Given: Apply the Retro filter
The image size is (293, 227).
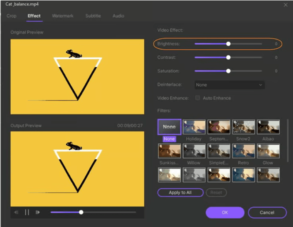Looking at the screenshot, I should (x=244, y=151).
